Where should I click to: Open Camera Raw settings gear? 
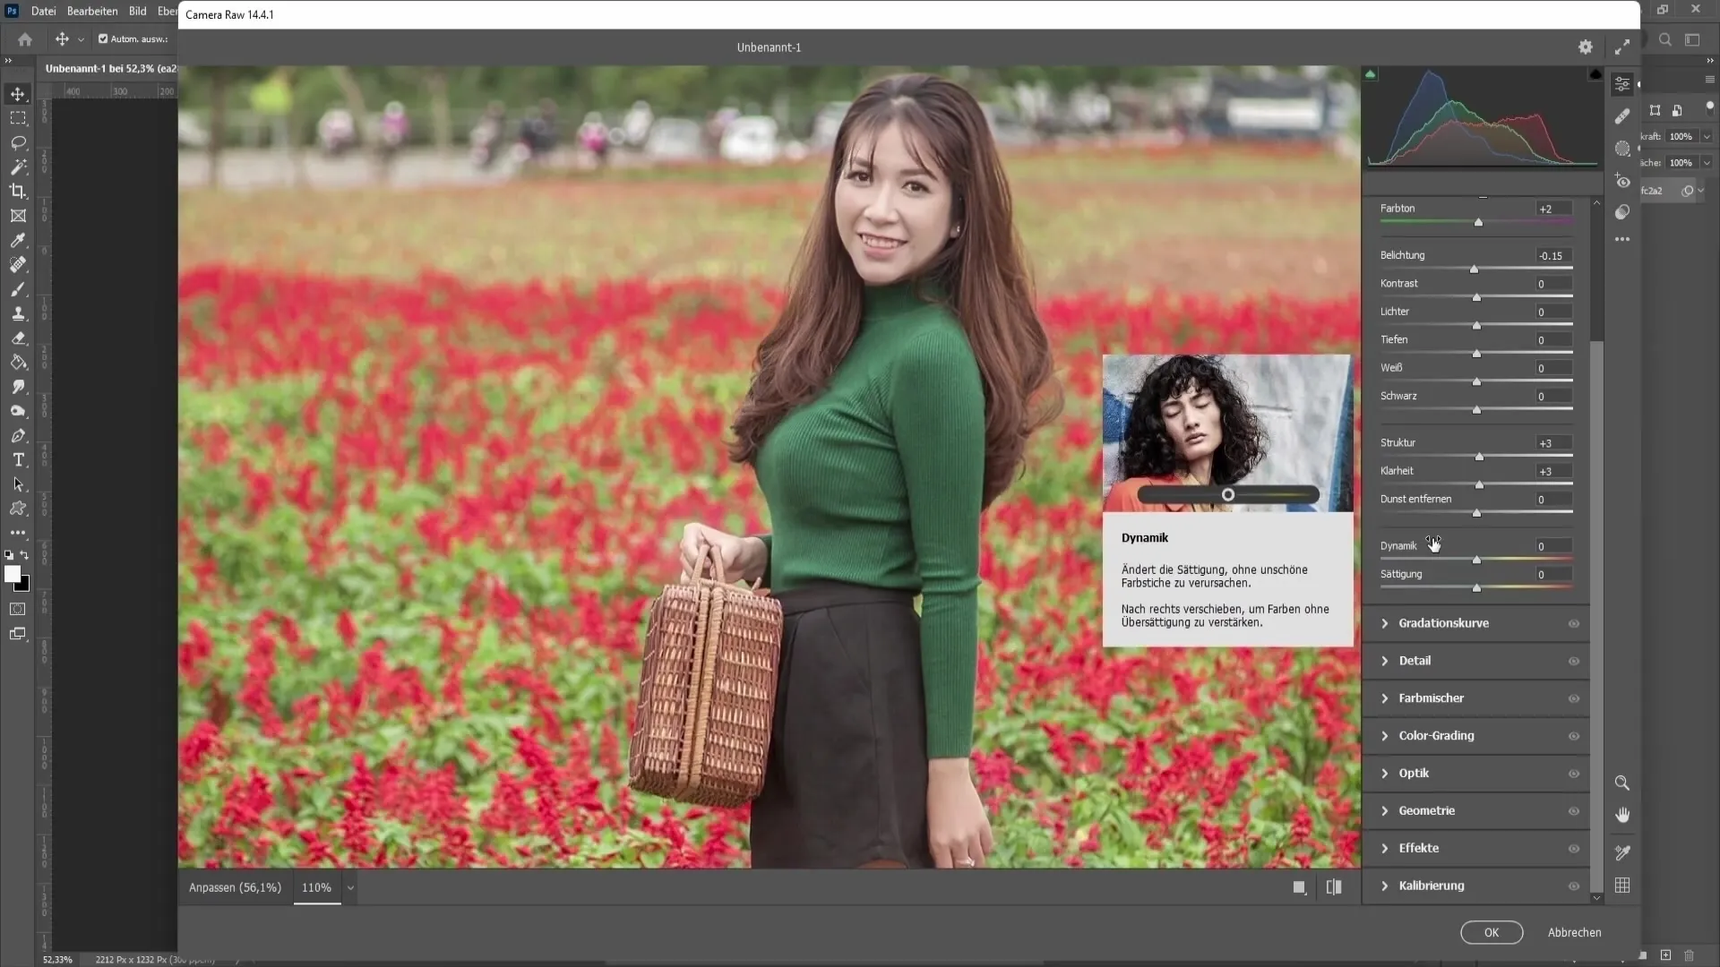pos(1586,47)
